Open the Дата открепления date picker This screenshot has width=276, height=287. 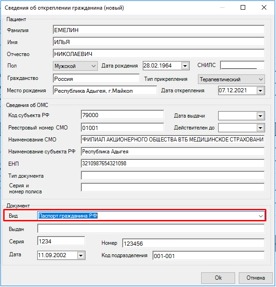260,90
